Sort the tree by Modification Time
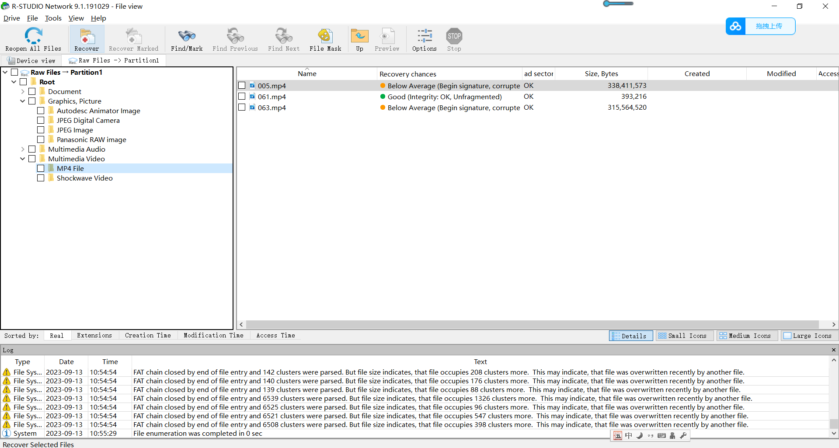This screenshot has height=448, width=839. pos(213,335)
